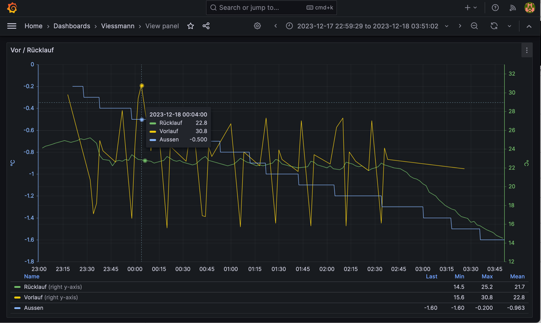Click the View panel breadcrumb
Image resolution: width=541 pixels, height=323 pixels.
point(162,26)
